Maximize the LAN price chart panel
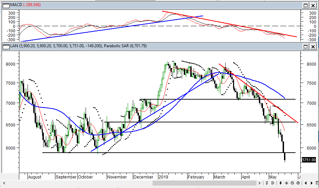 point(305,46)
